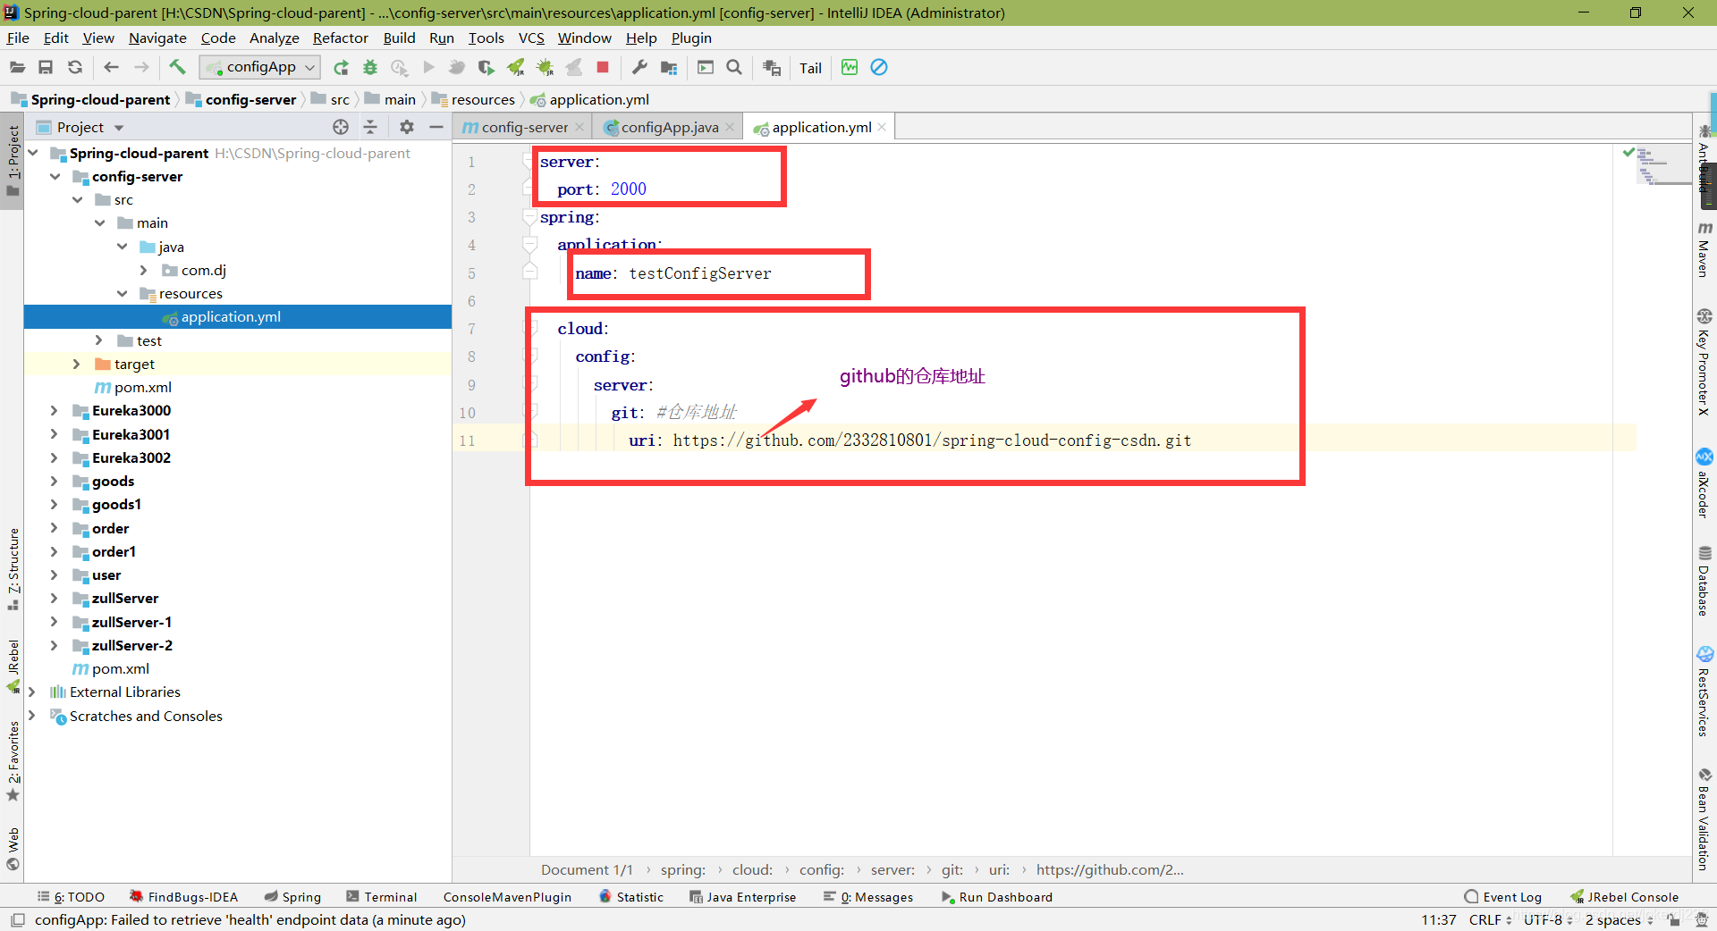Toggle the Bean Validation side panel
This screenshot has width=1717, height=931.
pyautogui.click(x=1704, y=818)
